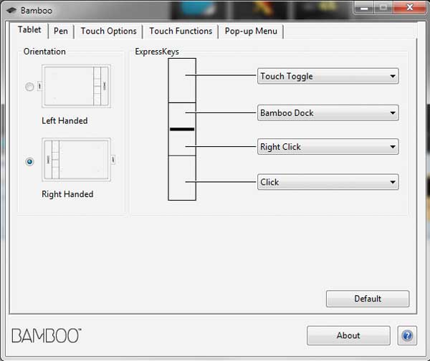430x361 pixels.
Task: Close the Bamboo window
Action: tap(410, 7)
